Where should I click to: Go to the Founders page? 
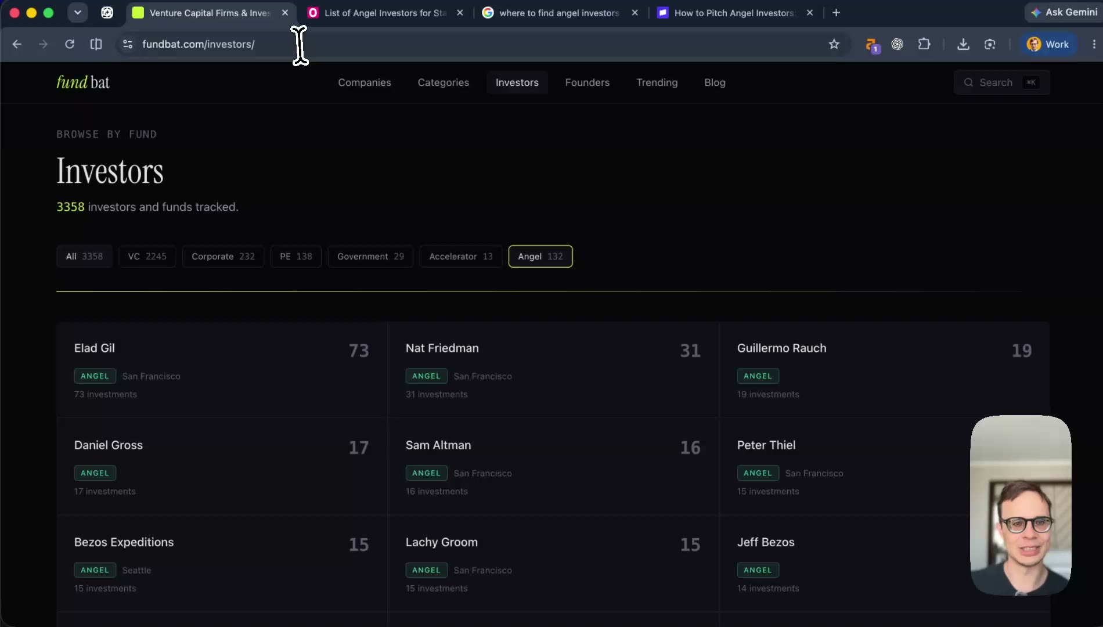coord(587,82)
